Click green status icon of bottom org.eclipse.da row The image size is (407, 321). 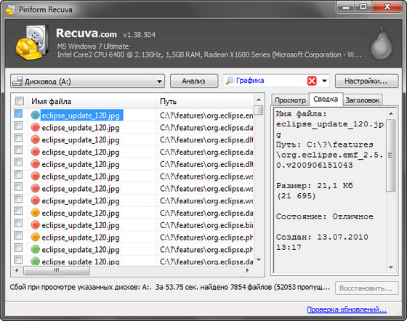[35, 261]
